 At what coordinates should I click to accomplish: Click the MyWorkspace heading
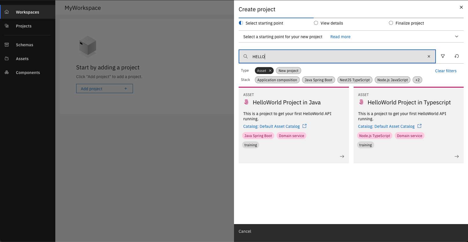click(83, 8)
